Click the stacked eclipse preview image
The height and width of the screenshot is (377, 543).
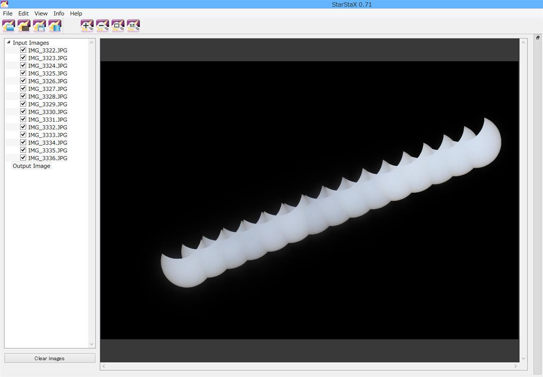pyautogui.click(x=309, y=200)
